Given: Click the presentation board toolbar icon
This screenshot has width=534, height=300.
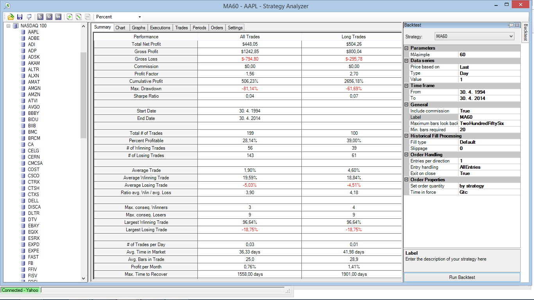Looking at the screenshot, I should pyautogui.click(x=29, y=17).
